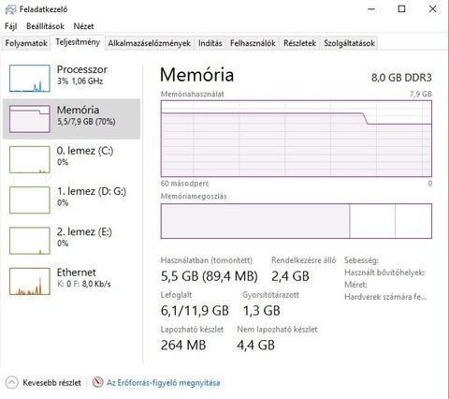Switch to the Alkalmazáselőzmények tab
This screenshot has width=449, height=399.
pos(149,43)
